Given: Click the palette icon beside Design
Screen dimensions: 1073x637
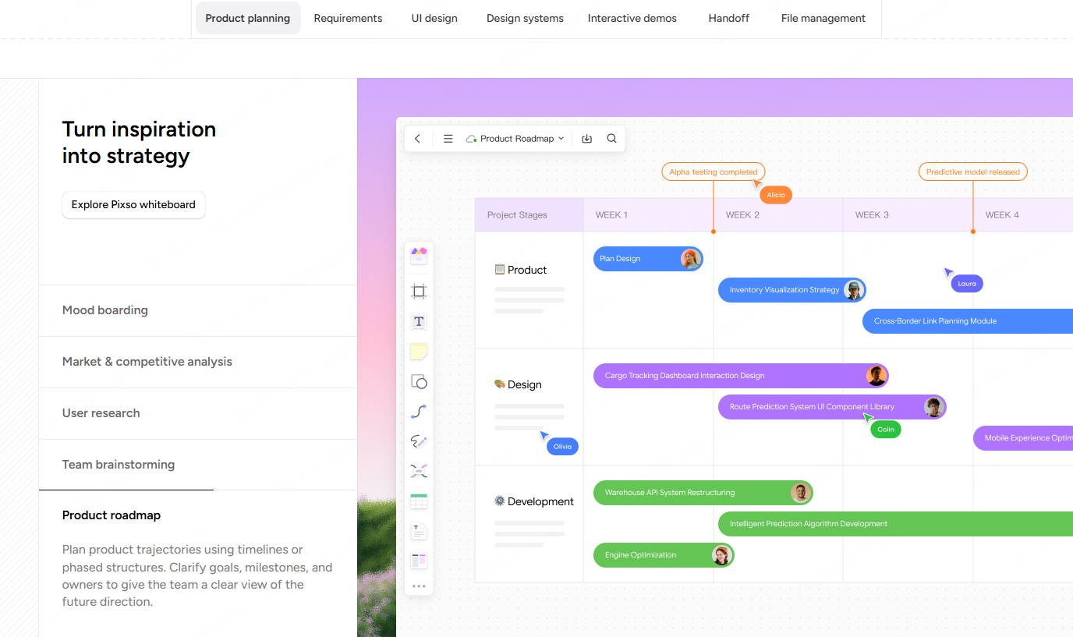Looking at the screenshot, I should [x=500, y=384].
